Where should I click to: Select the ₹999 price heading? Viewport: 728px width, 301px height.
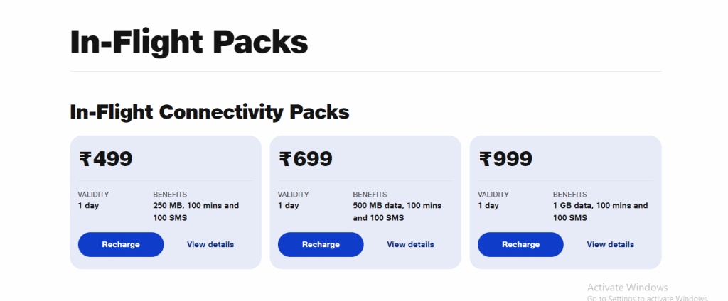(505, 159)
